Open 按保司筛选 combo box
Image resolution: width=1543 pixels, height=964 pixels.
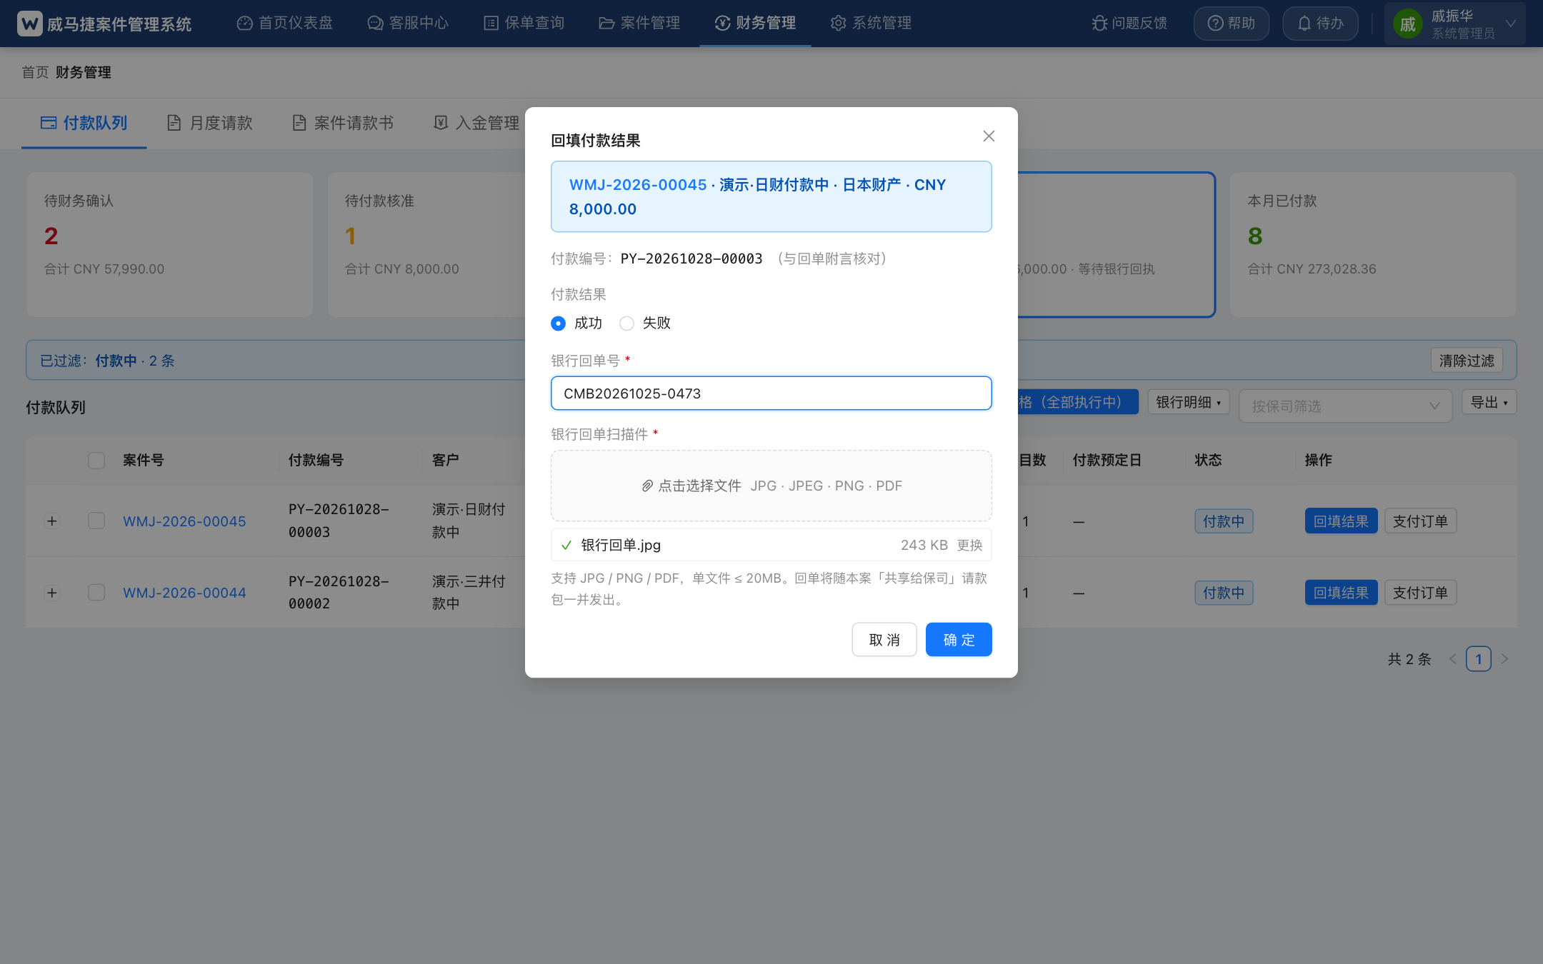[x=1345, y=406]
